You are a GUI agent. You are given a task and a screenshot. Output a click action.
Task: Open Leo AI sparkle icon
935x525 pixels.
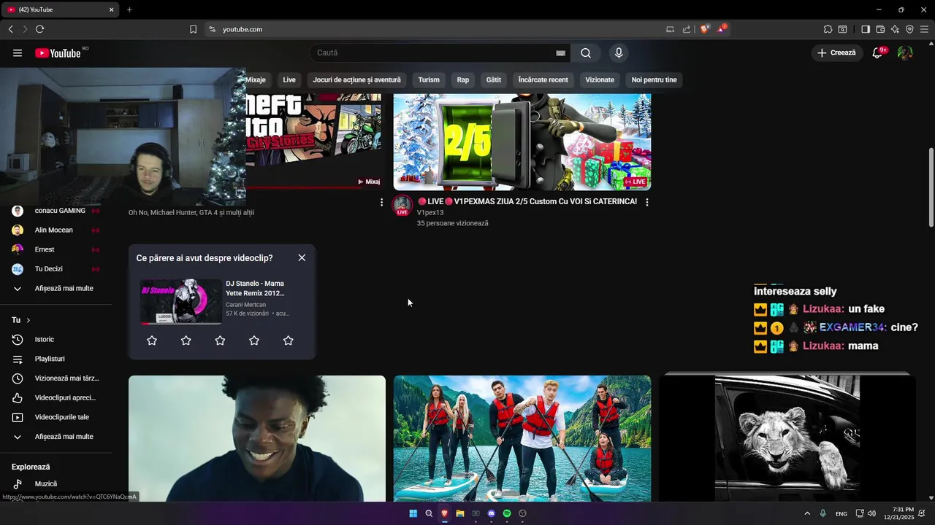(895, 29)
